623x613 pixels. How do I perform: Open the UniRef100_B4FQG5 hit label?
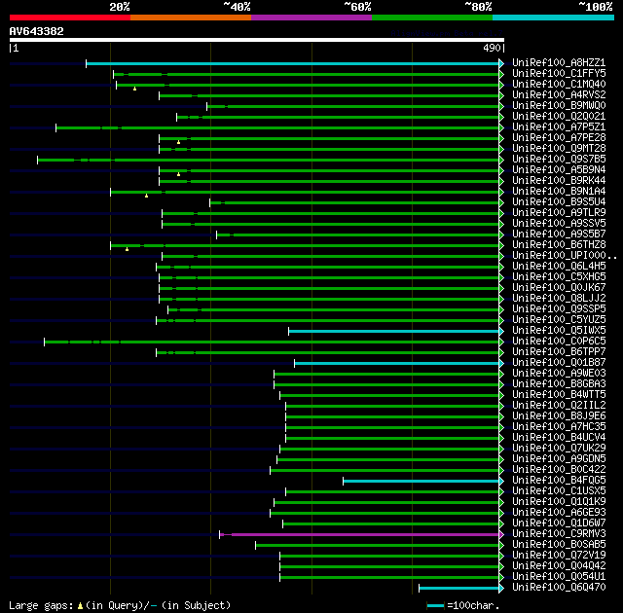tap(559, 480)
